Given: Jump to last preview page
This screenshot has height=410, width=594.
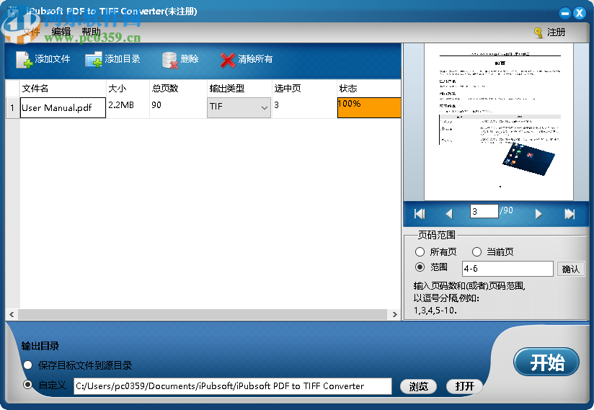Looking at the screenshot, I should [569, 214].
